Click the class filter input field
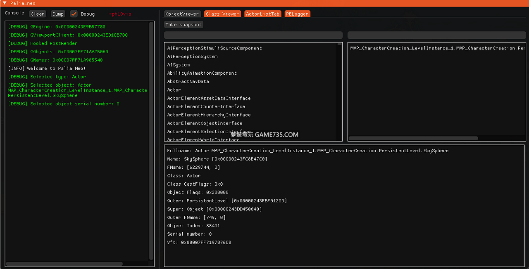Viewport: 529px width, 269px height. click(x=253, y=35)
